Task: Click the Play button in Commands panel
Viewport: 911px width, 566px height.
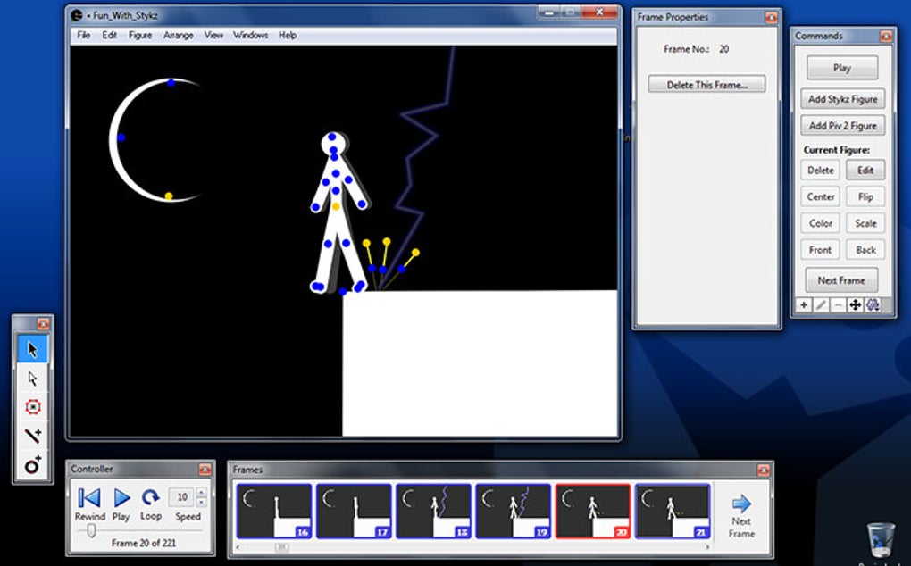Action: [x=842, y=68]
